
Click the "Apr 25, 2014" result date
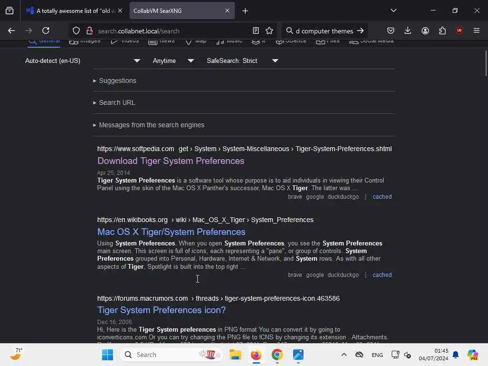point(113,173)
